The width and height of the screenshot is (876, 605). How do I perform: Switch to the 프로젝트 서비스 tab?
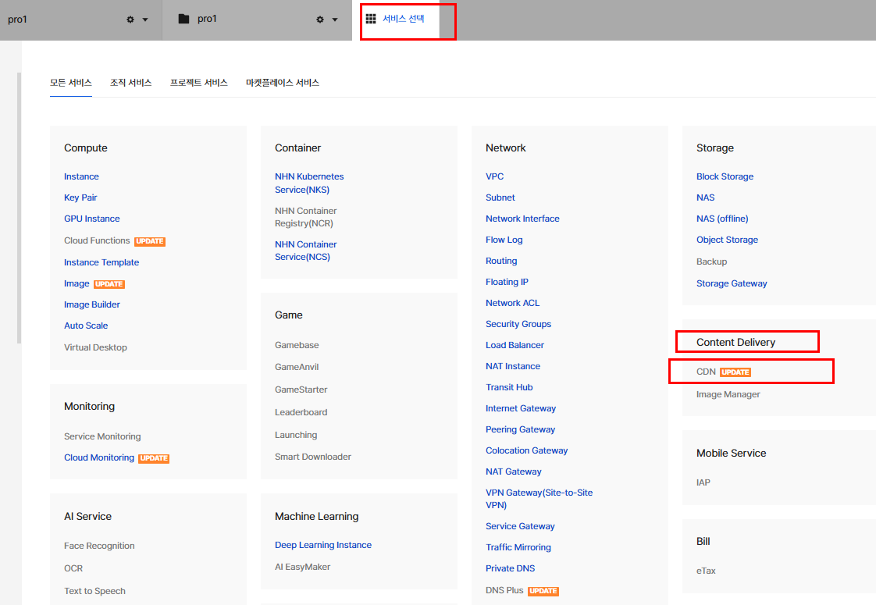[x=199, y=83]
